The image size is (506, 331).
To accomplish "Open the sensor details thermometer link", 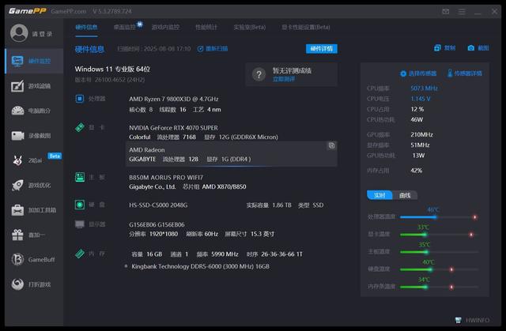I will coord(464,73).
